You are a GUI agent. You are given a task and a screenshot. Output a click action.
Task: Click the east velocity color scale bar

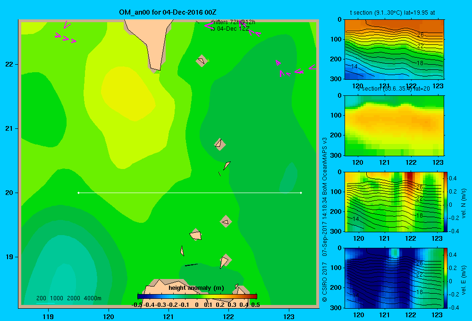446,278
